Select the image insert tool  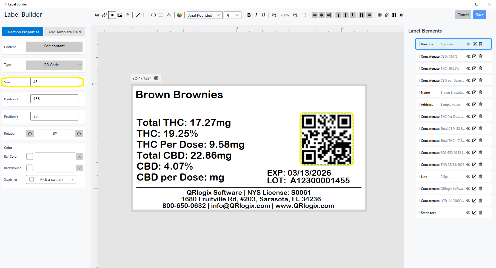tap(120, 15)
